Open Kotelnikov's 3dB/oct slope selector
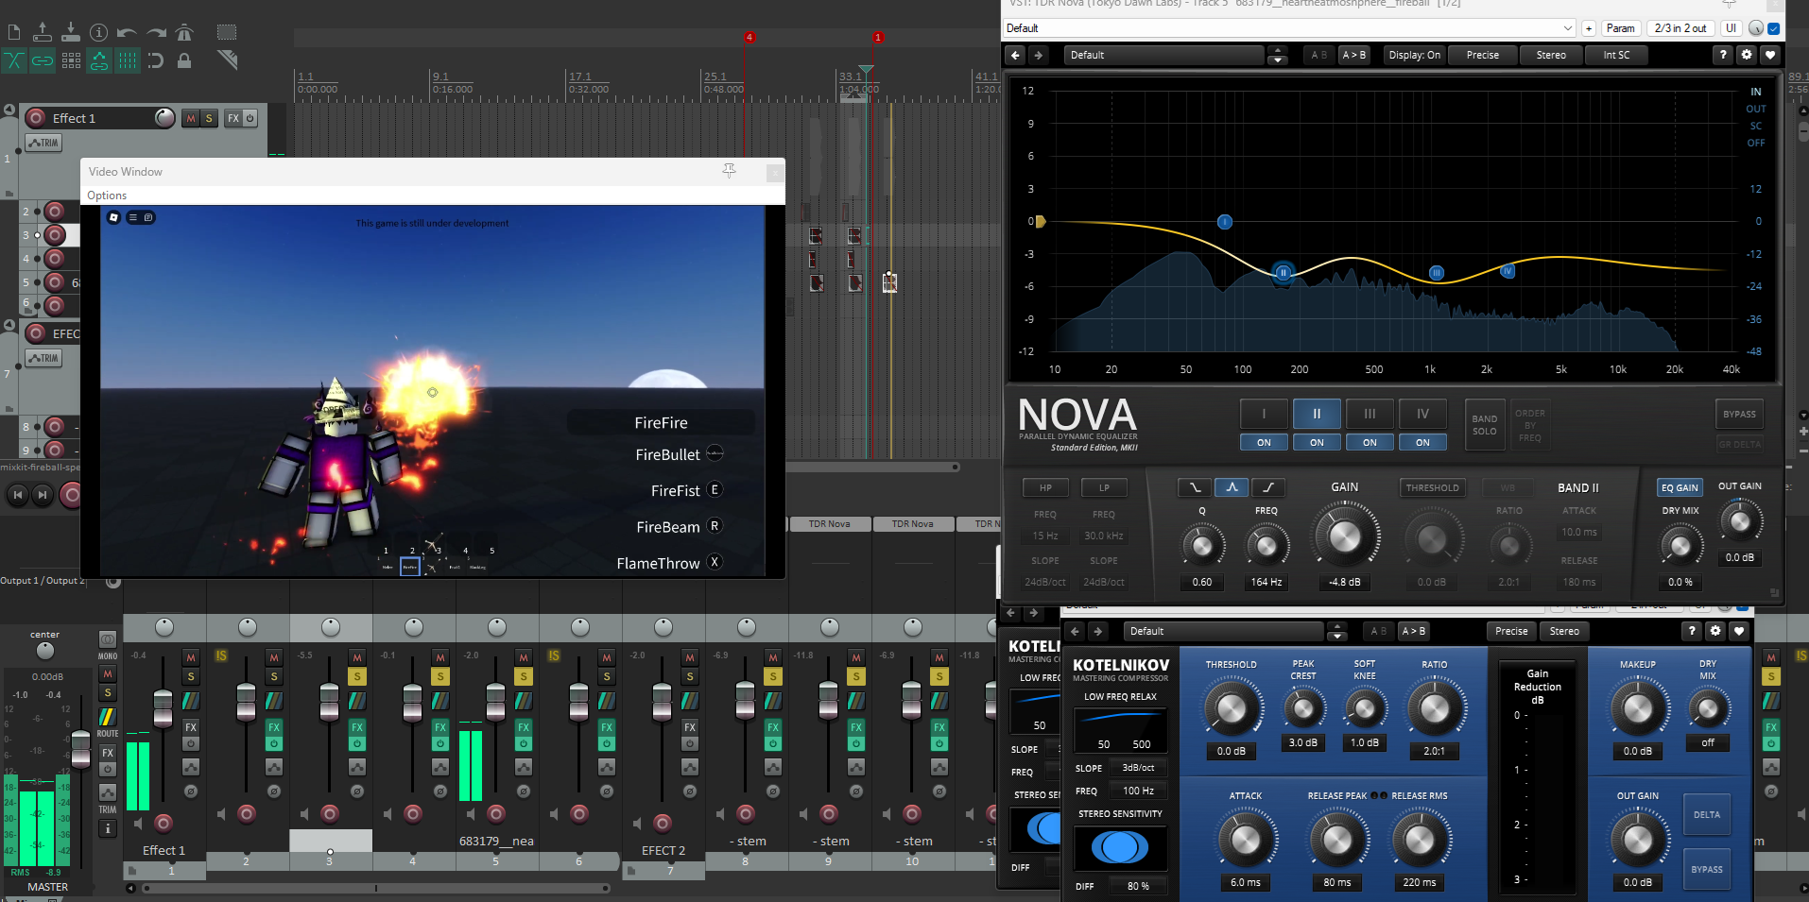 pos(1138,768)
